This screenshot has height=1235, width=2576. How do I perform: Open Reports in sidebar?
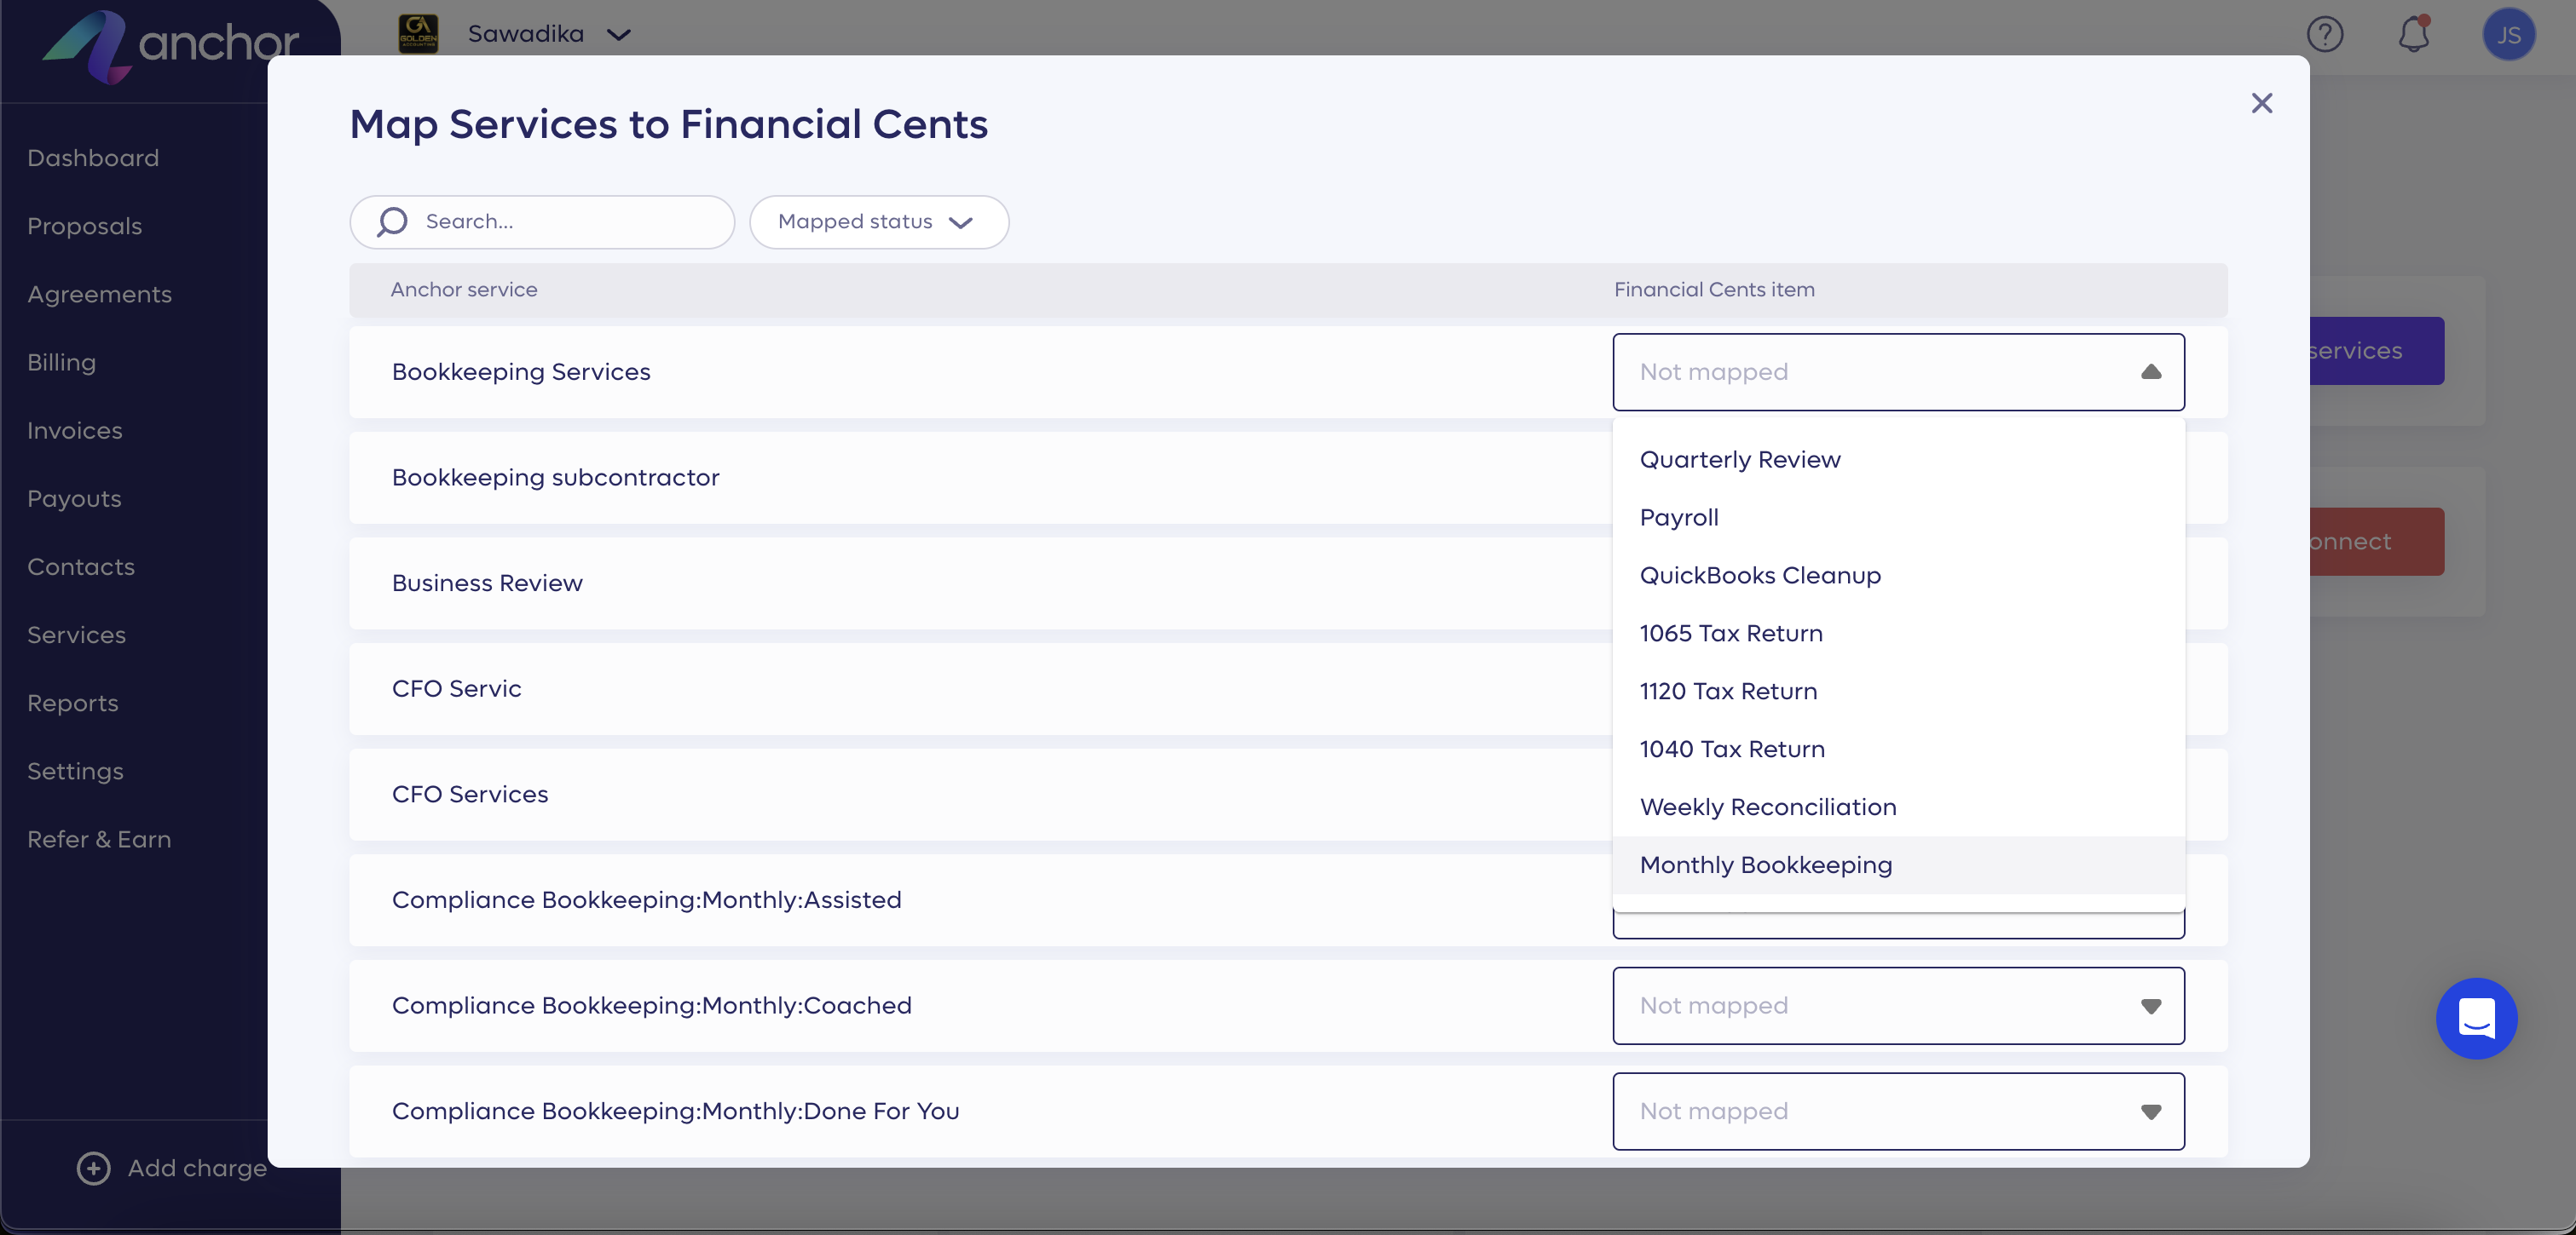pos(72,704)
